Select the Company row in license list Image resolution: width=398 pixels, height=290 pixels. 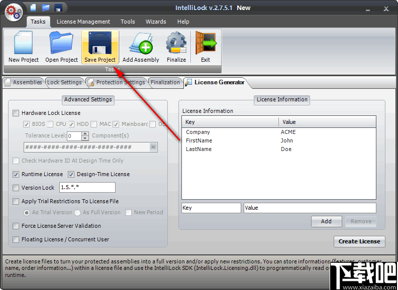279,132
